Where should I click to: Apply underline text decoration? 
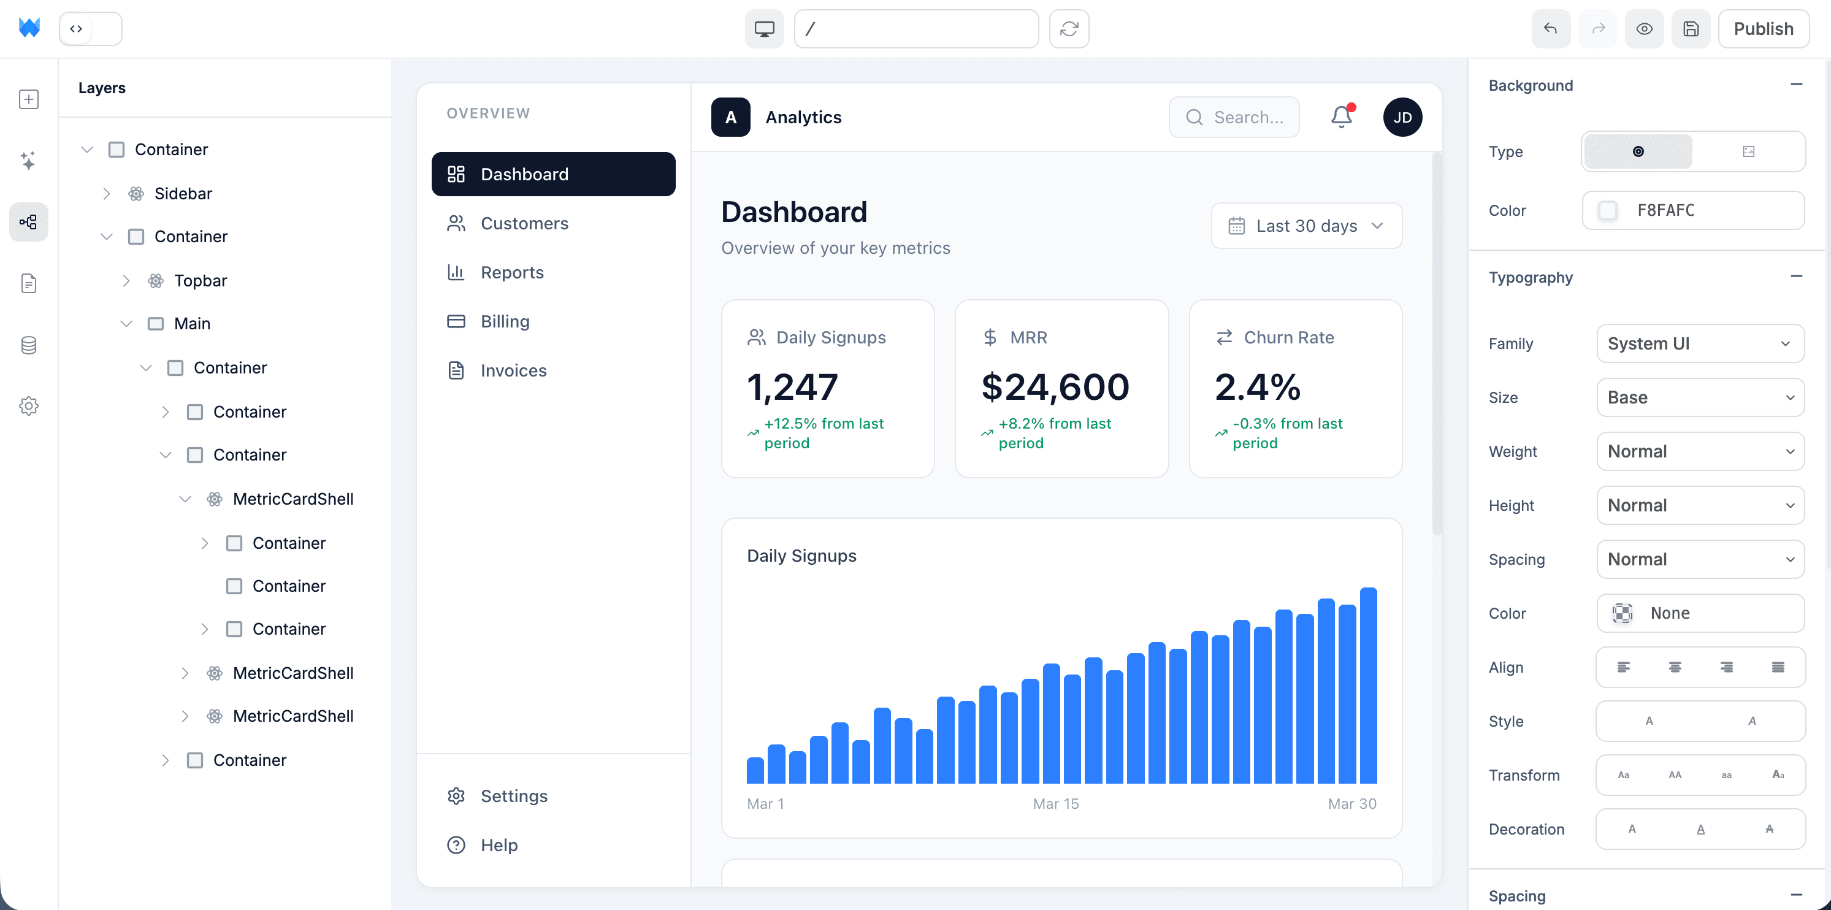1701,828
